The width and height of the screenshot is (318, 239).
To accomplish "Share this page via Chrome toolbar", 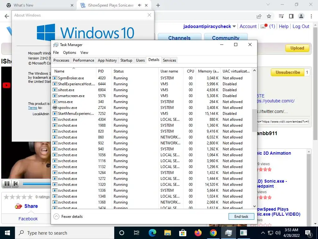I will click(x=259, y=16).
